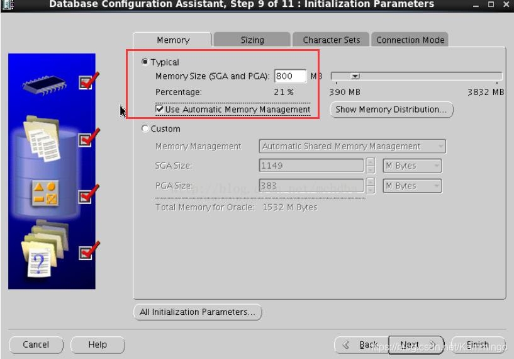Image resolution: width=514 pixels, height=359 pixels.
Task: Click the Cancel button
Action: click(36, 345)
